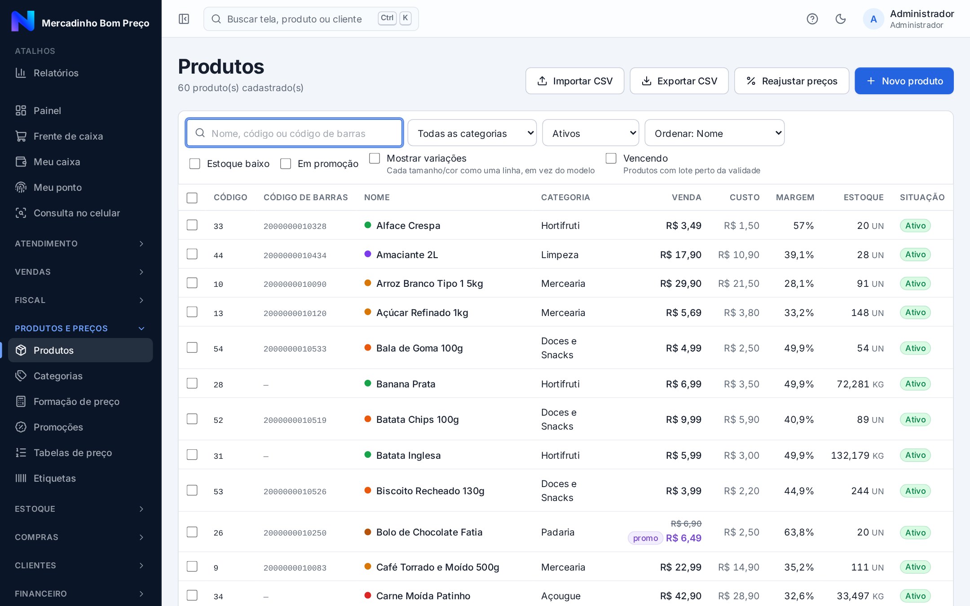Screen dimensions: 970x606
Task: Collapse the sidebar with the panel toggle icon
Action: coord(184,19)
